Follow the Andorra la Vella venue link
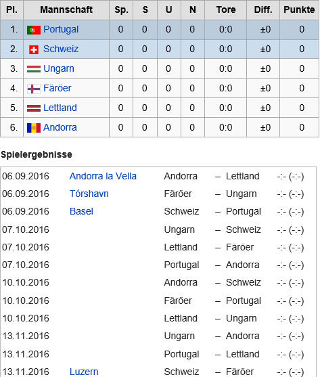Screen dimensions: 320x377 pyautogui.click(x=103, y=176)
